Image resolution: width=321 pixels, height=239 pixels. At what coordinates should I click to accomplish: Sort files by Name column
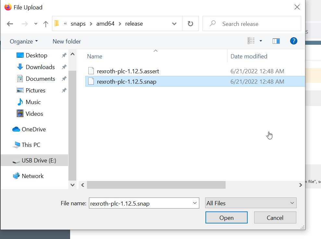pyautogui.click(x=94, y=56)
